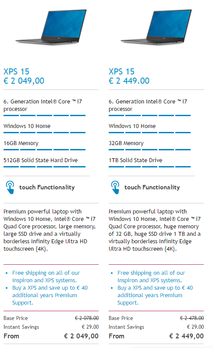Click the right touch Functionality label
This screenshot has height=348, width=213.
tap(152, 187)
